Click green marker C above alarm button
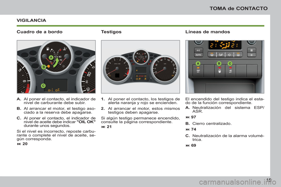The image size is (281, 187). click(230, 63)
